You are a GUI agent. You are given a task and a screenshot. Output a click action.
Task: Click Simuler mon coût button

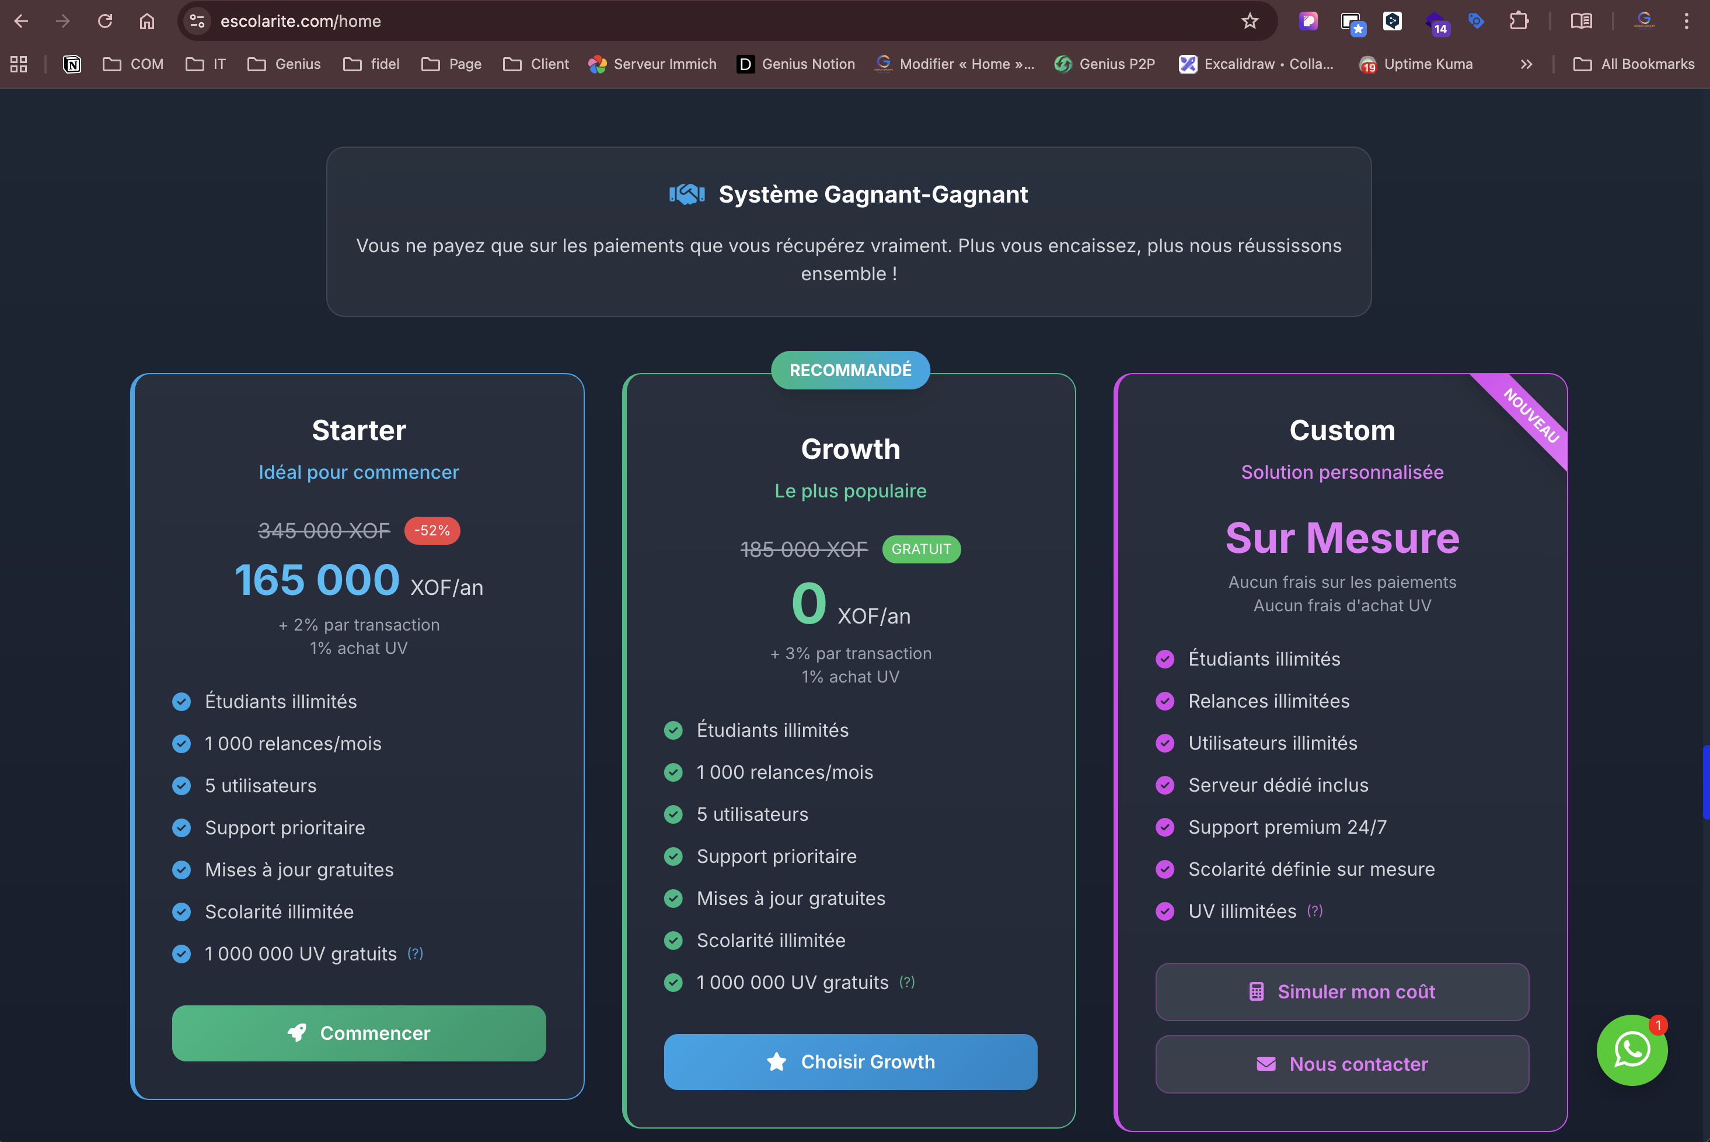(x=1342, y=992)
